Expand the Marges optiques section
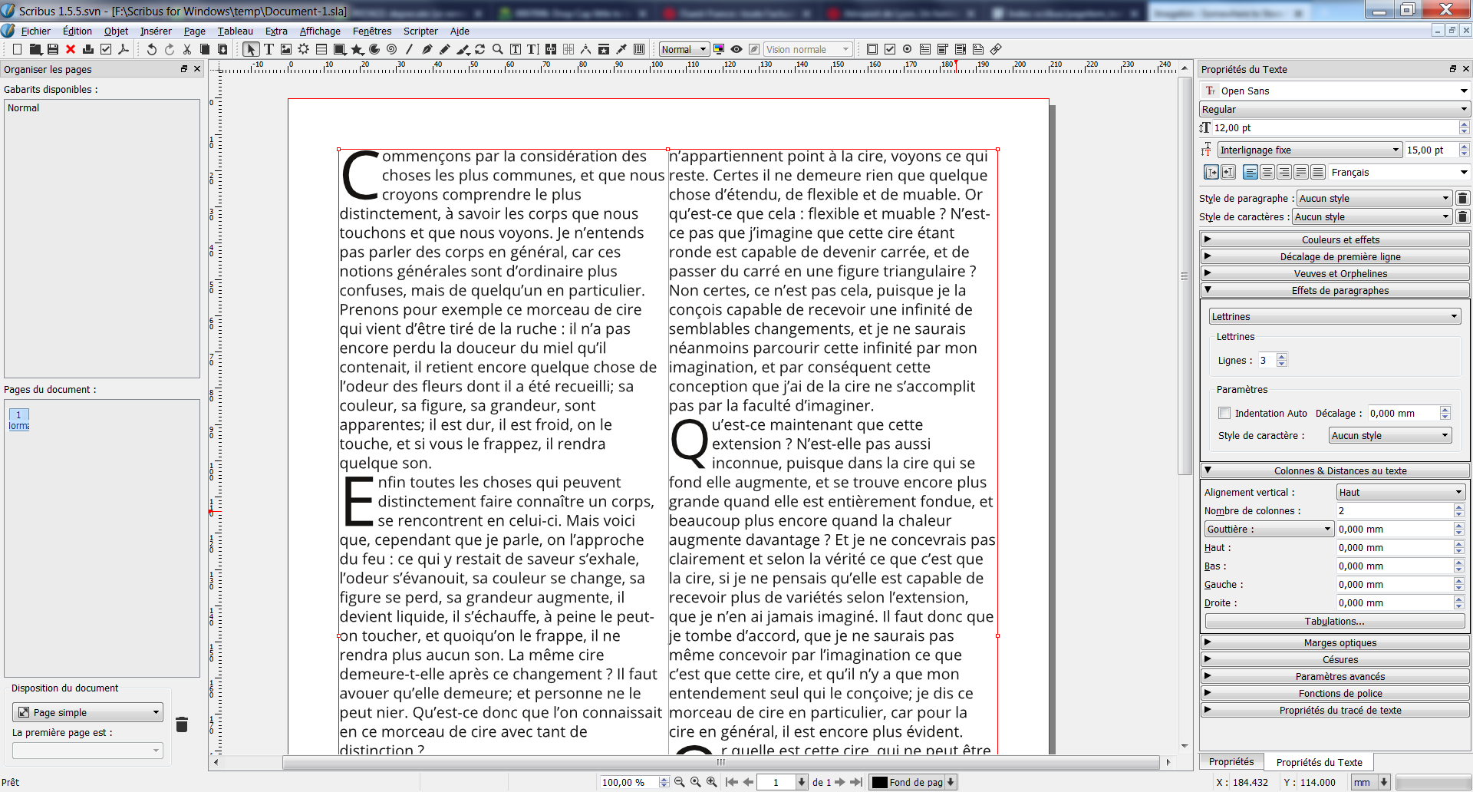 pyautogui.click(x=1335, y=642)
